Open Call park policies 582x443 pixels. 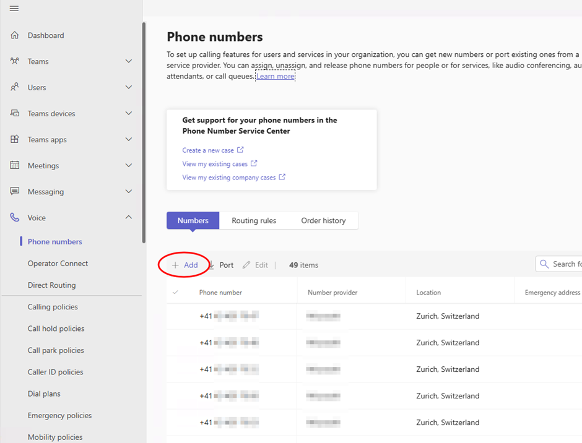[x=56, y=350]
